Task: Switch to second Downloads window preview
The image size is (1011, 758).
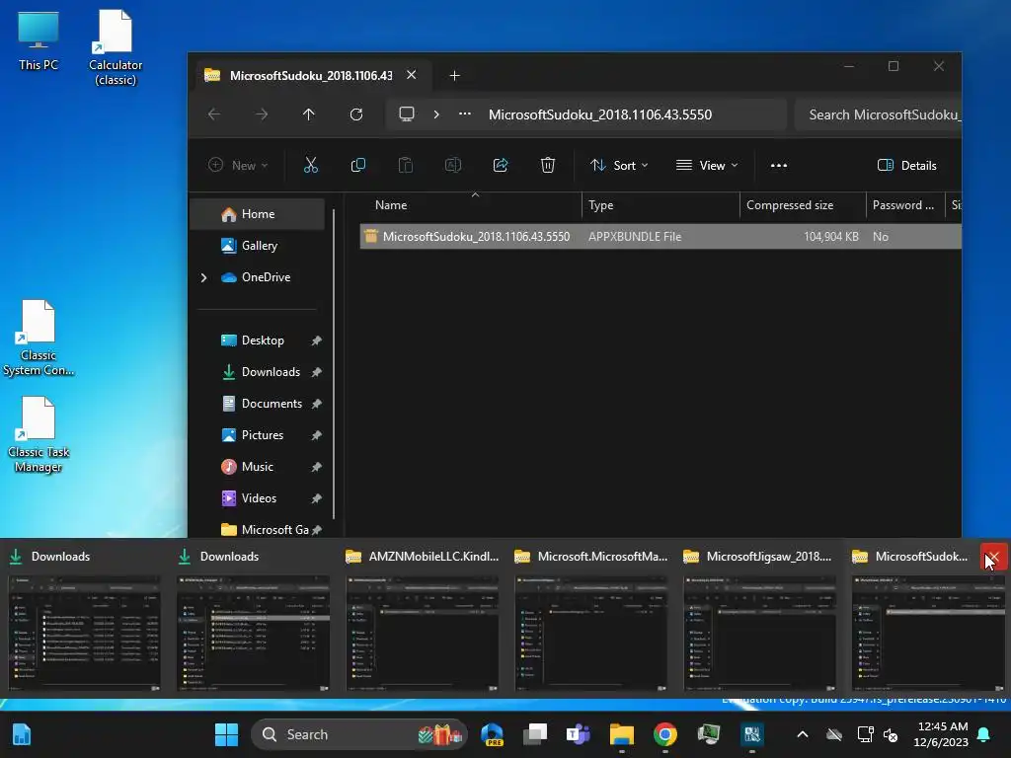Action: click(x=254, y=618)
